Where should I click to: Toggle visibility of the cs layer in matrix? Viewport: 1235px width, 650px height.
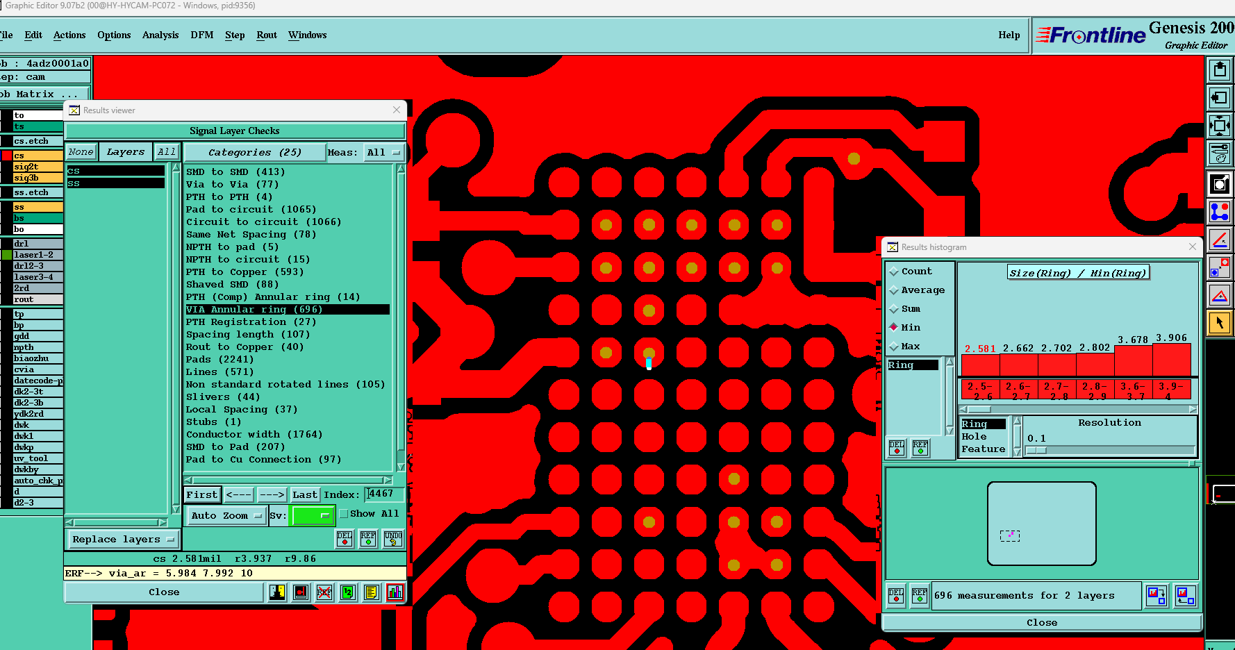[7, 156]
